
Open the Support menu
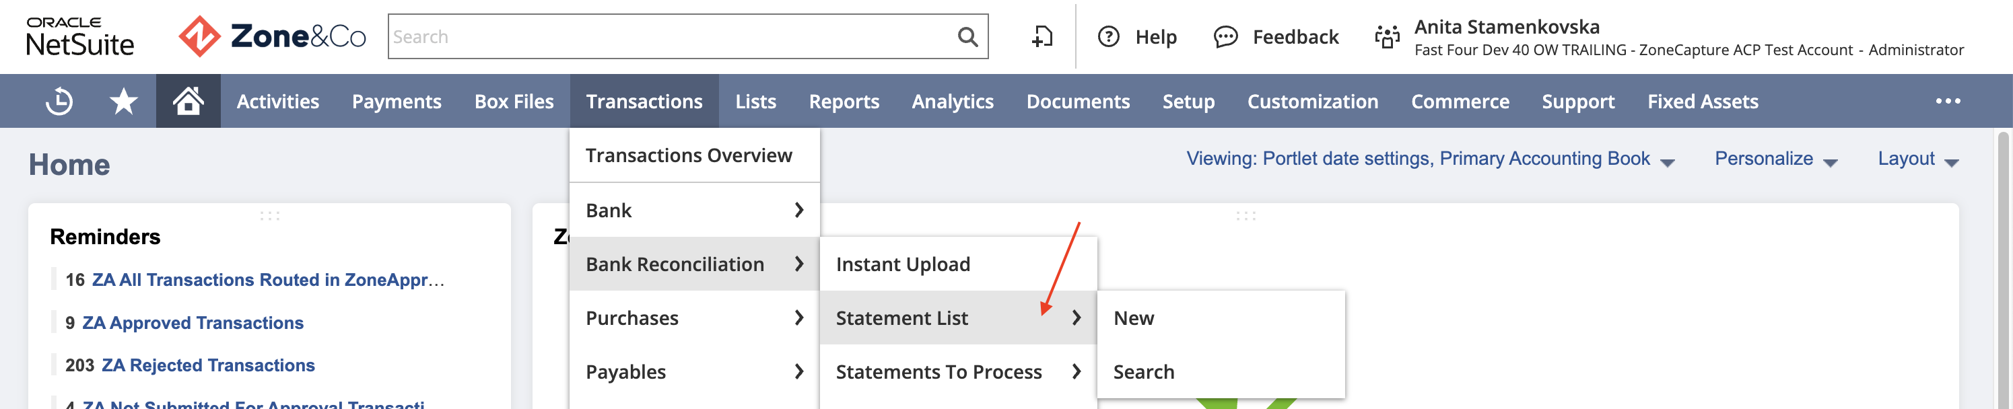[x=1577, y=102]
